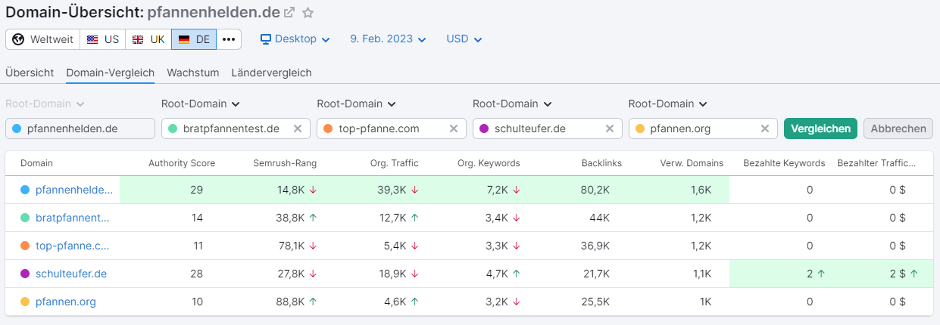Open Root-Domain dropdown above bratpfannentest.de
The image size is (940, 325).
[200, 104]
